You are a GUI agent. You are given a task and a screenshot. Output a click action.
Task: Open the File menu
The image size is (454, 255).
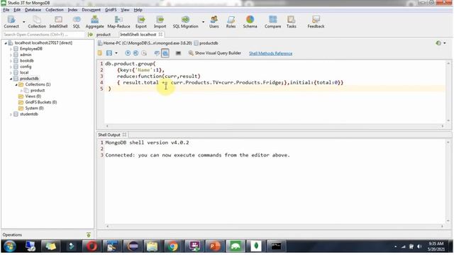pyautogui.click(x=6, y=10)
